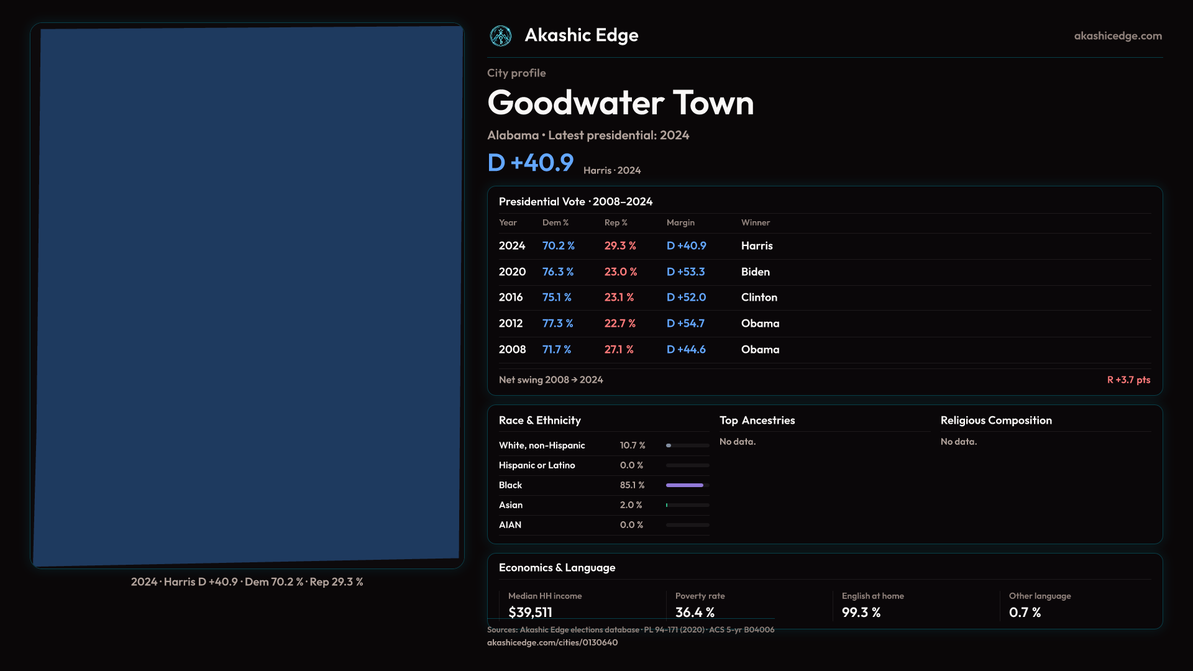
Task: Click the Goodwater Town map shape
Action: (x=249, y=295)
